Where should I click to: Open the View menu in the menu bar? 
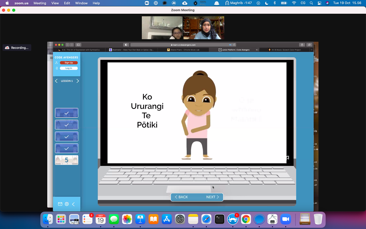point(55,3)
